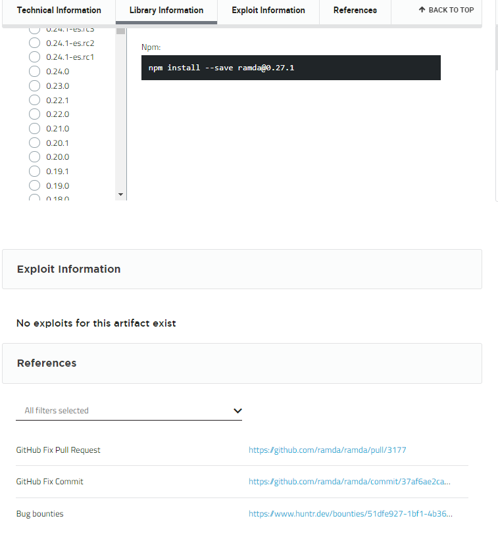Pick version 0.22.0 radio button
This screenshot has height=554, width=498.
[34, 114]
